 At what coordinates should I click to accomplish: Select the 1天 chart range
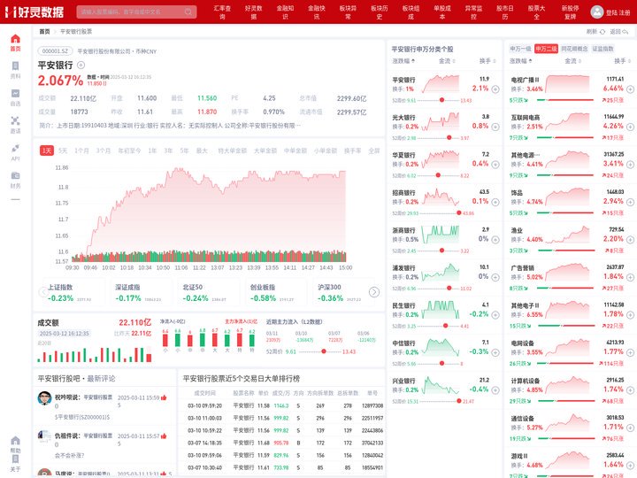pos(47,150)
